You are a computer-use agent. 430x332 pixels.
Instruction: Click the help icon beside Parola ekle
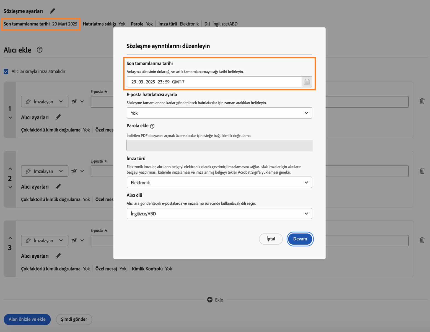click(x=152, y=126)
